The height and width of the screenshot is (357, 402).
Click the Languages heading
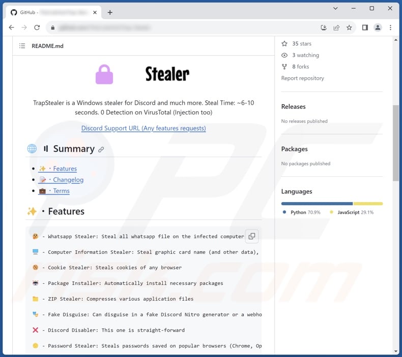click(297, 191)
